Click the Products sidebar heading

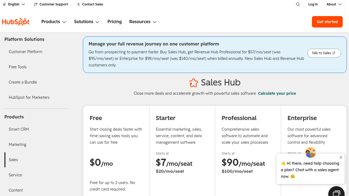(x=14, y=117)
